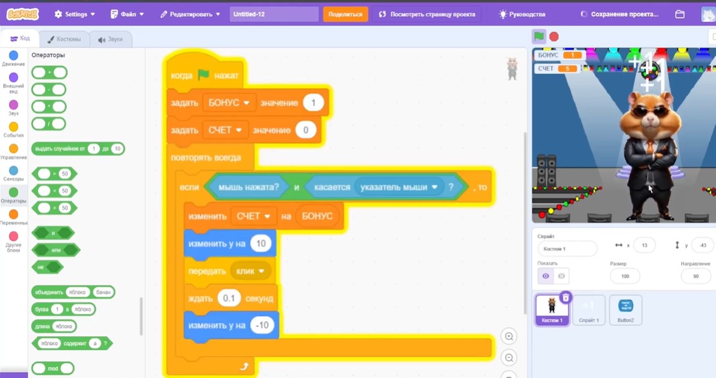
Task: Select the Переменные blocks category
Action: (x=14, y=217)
